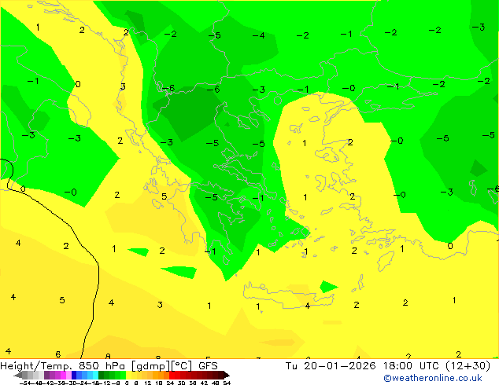499x385 pixels.
Task: Click the cyan swatch in the color scale
Action: [x=95, y=375]
